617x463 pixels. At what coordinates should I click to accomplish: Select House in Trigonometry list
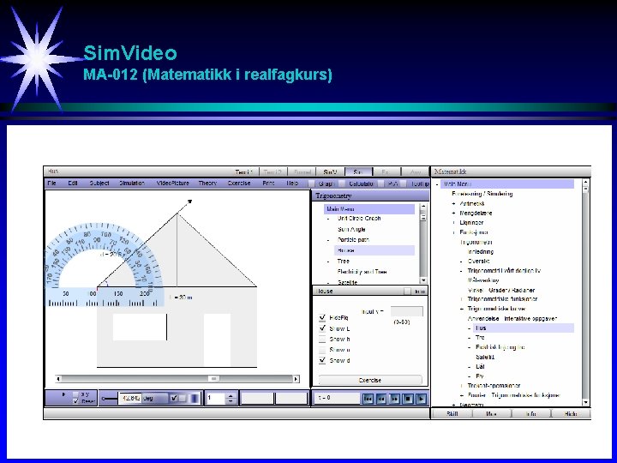374,250
